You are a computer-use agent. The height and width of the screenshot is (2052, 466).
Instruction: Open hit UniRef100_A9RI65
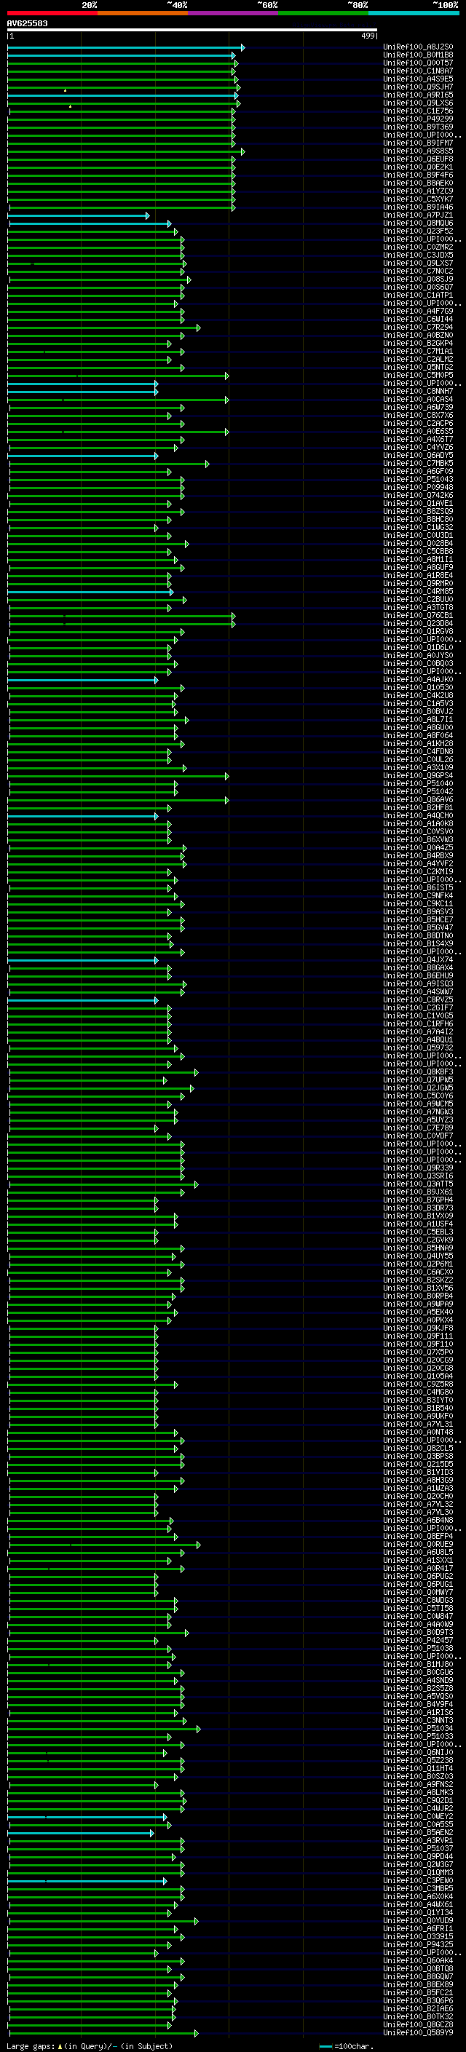[x=418, y=95]
